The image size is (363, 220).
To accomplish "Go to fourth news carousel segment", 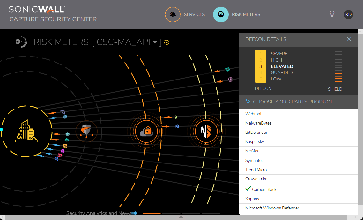I will [211, 213].
